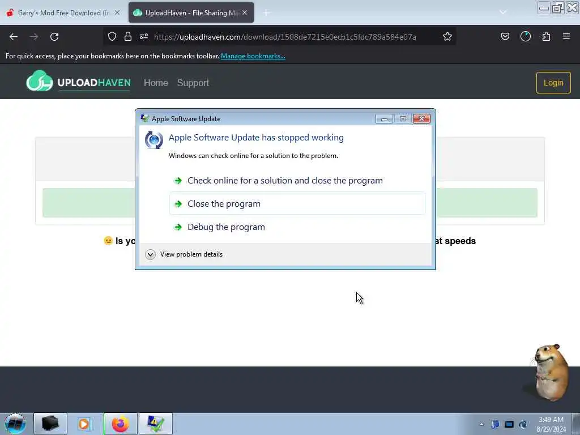The width and height of the screenshot is (580, 435).
Task: Switch to the Garry's Mod Free Download tab
Action: [x=63, y=12]
